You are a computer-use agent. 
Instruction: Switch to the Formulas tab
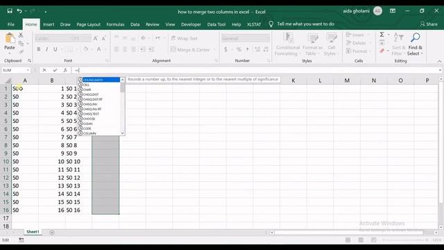tap(115, 24)
